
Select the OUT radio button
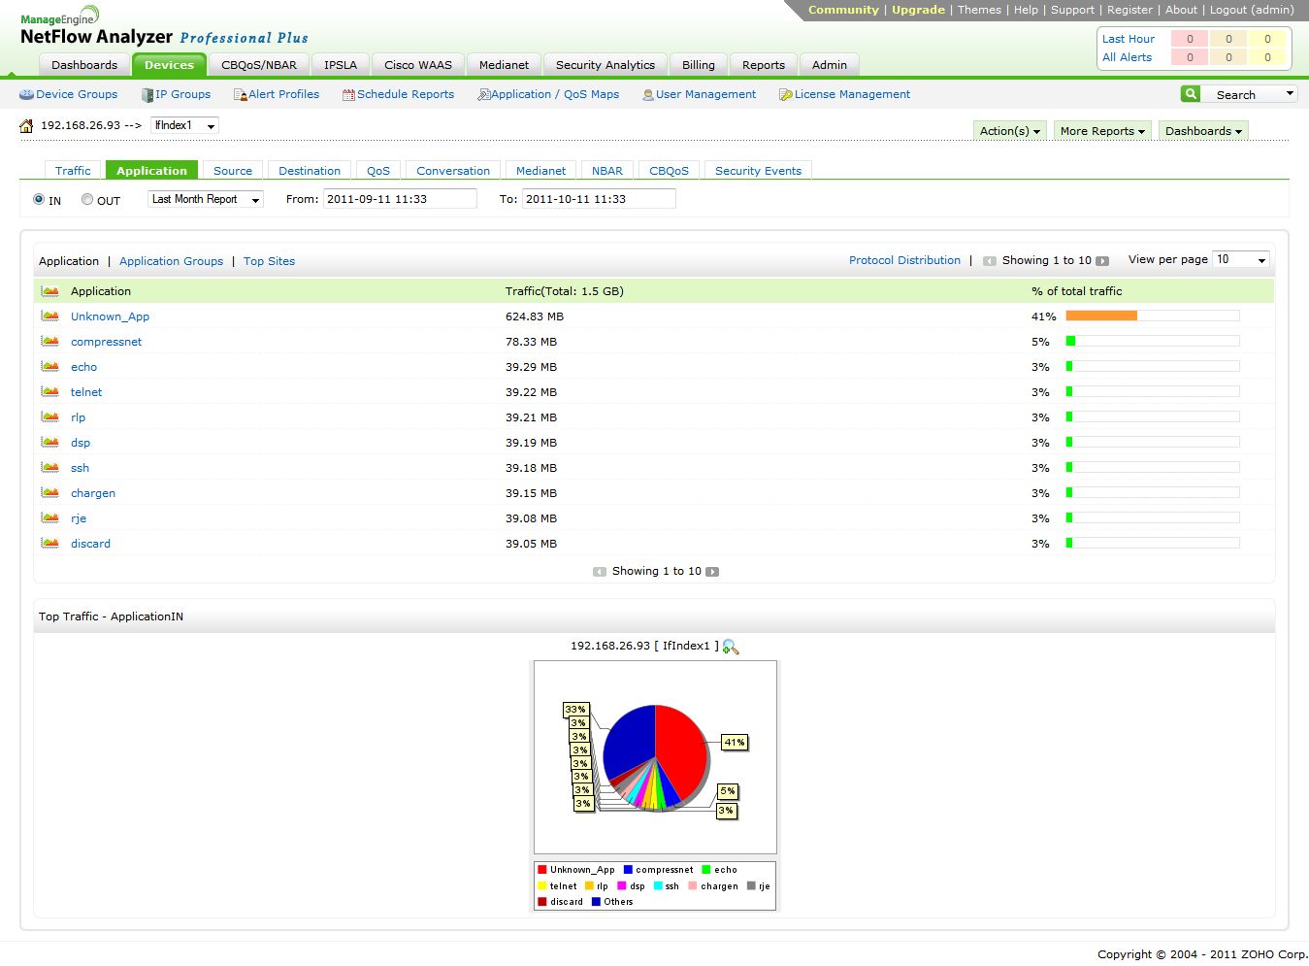coord(87,199)
